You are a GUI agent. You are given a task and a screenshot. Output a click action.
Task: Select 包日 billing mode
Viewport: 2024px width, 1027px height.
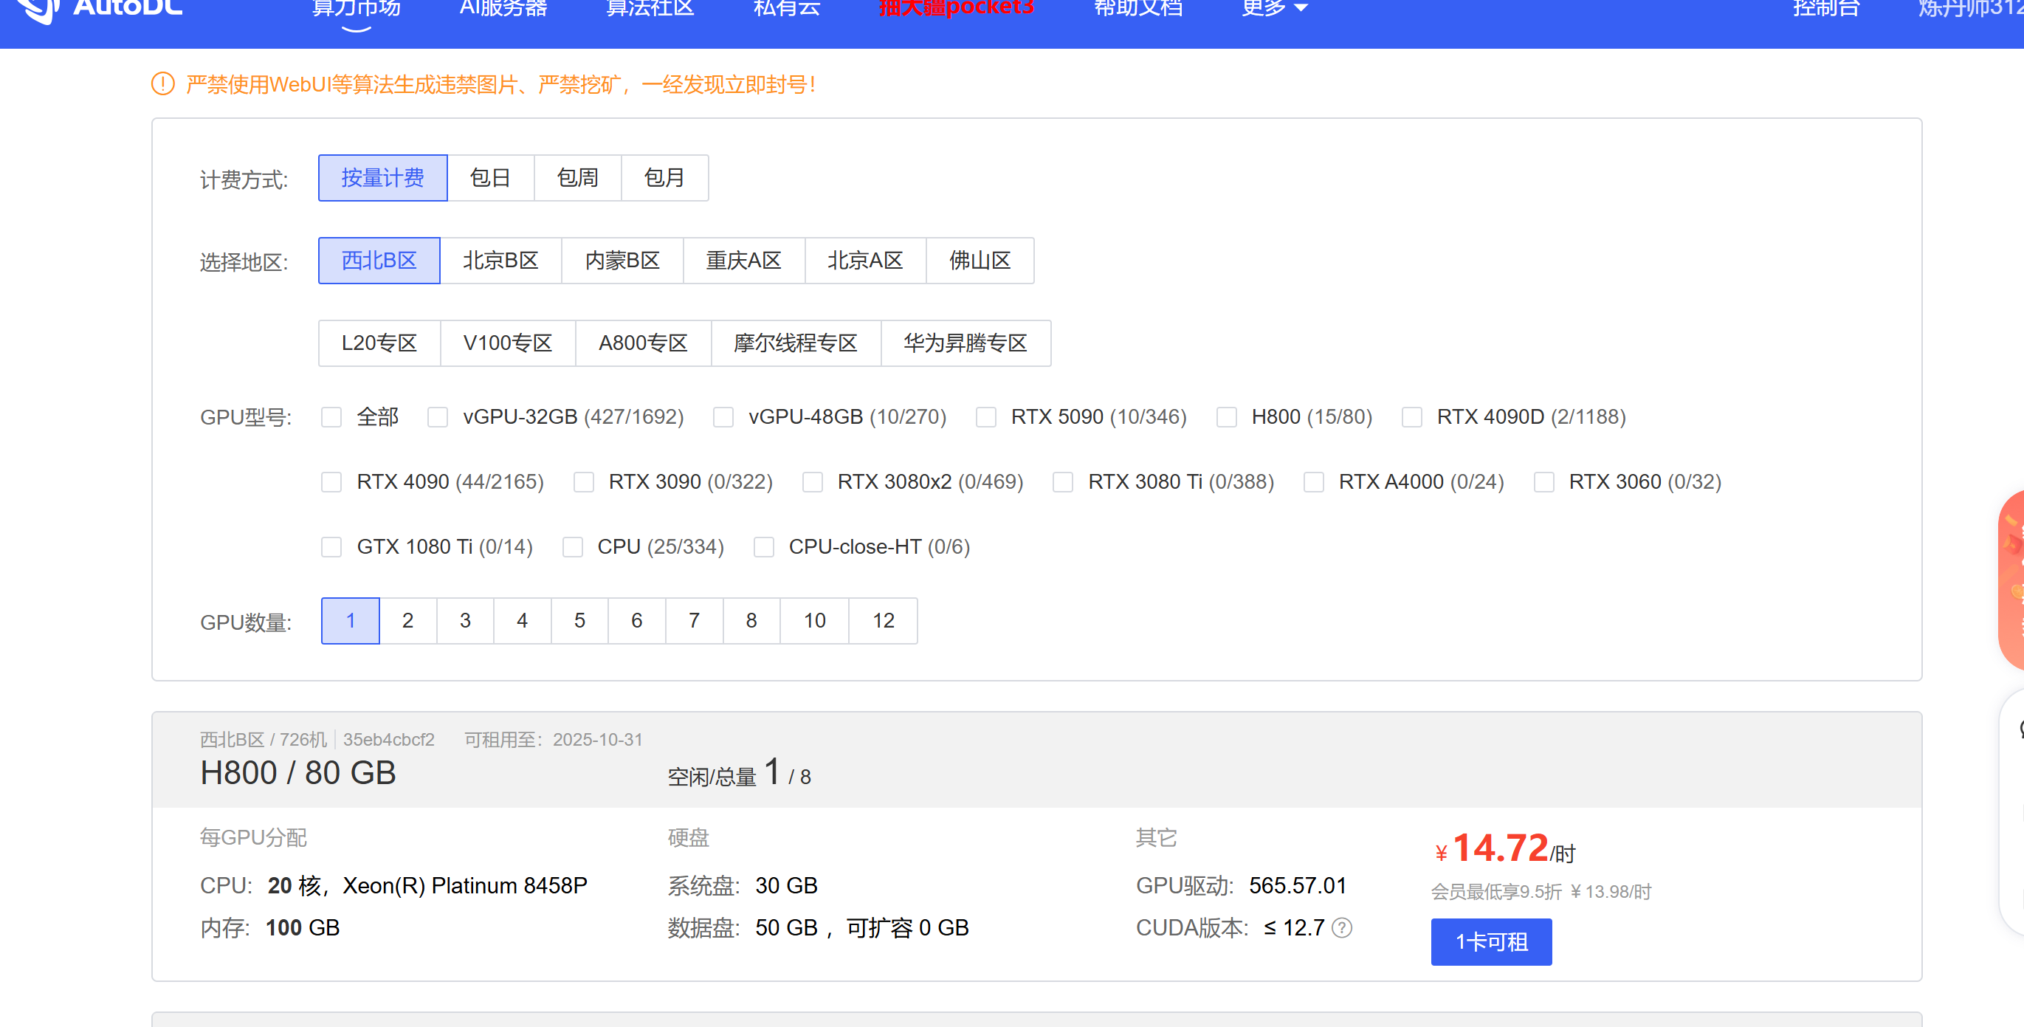point(490,179)
